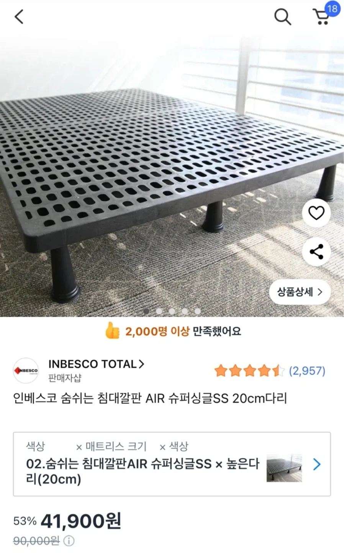Image resolution: width=344 pixels, height=553 pixels.
Task: Open the shopping cart with 18 items
Action: (x=322, y=16)
